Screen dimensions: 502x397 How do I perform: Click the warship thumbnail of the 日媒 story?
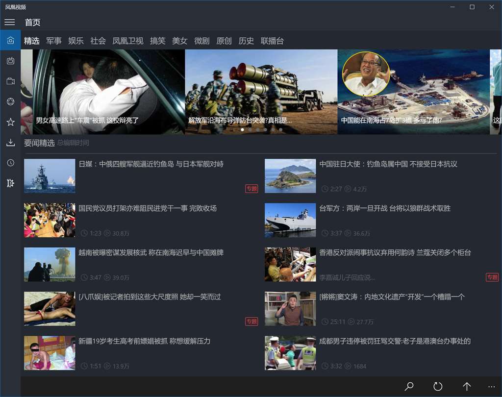click(x=50, y=176)
